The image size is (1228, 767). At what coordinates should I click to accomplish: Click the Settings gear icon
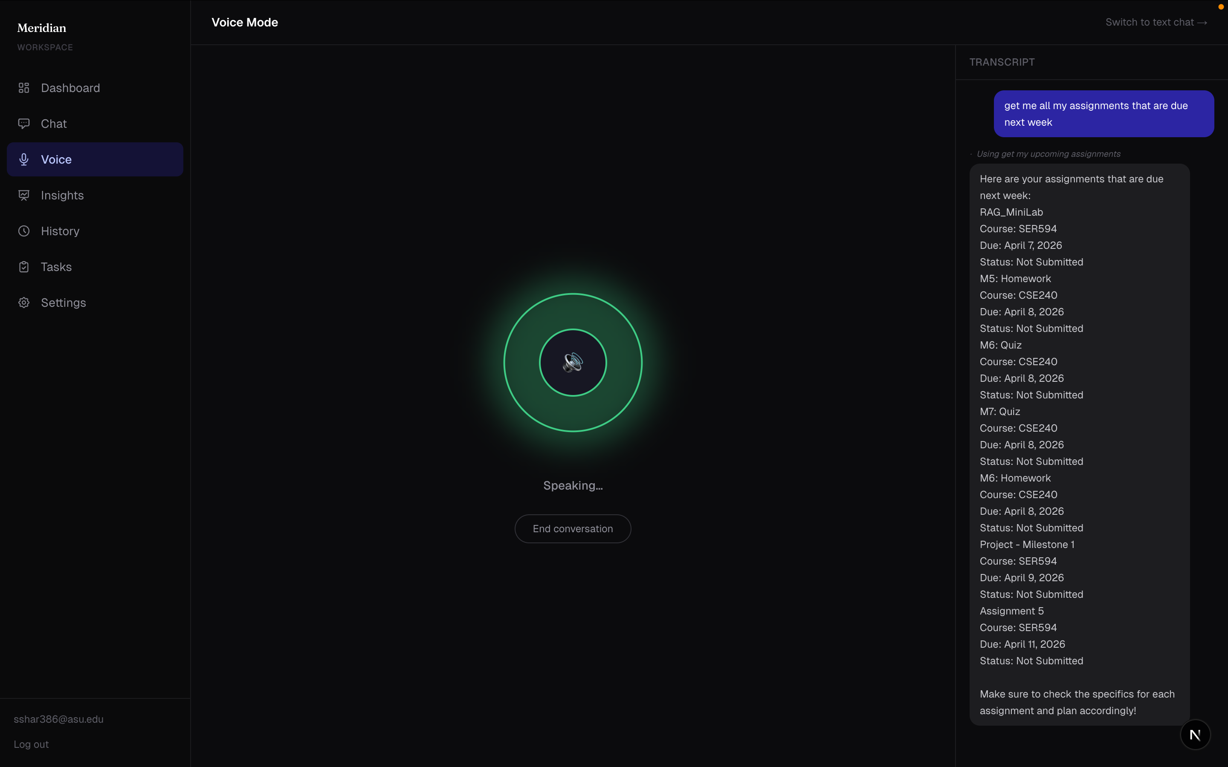coord(24,303)
